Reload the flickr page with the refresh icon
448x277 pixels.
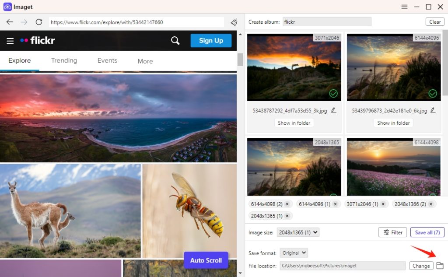point(39,21)
